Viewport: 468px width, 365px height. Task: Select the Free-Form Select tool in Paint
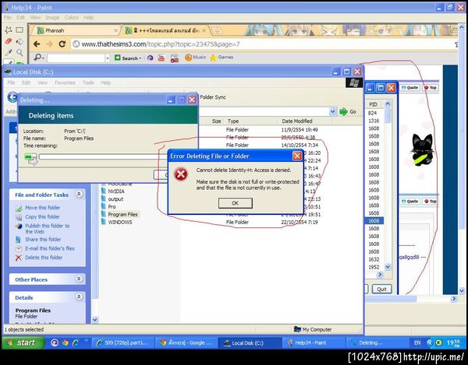(9, 30)
